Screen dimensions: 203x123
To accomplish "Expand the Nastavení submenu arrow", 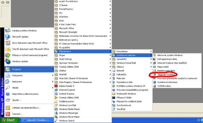I will (x=53, y=82).
